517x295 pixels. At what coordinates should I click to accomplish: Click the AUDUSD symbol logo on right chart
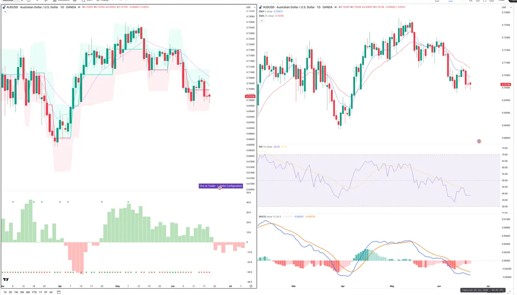click(x=260, y=7)
